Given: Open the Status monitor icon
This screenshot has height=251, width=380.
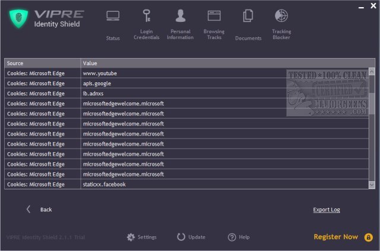Looking at the screenshot, I should 113,16.
